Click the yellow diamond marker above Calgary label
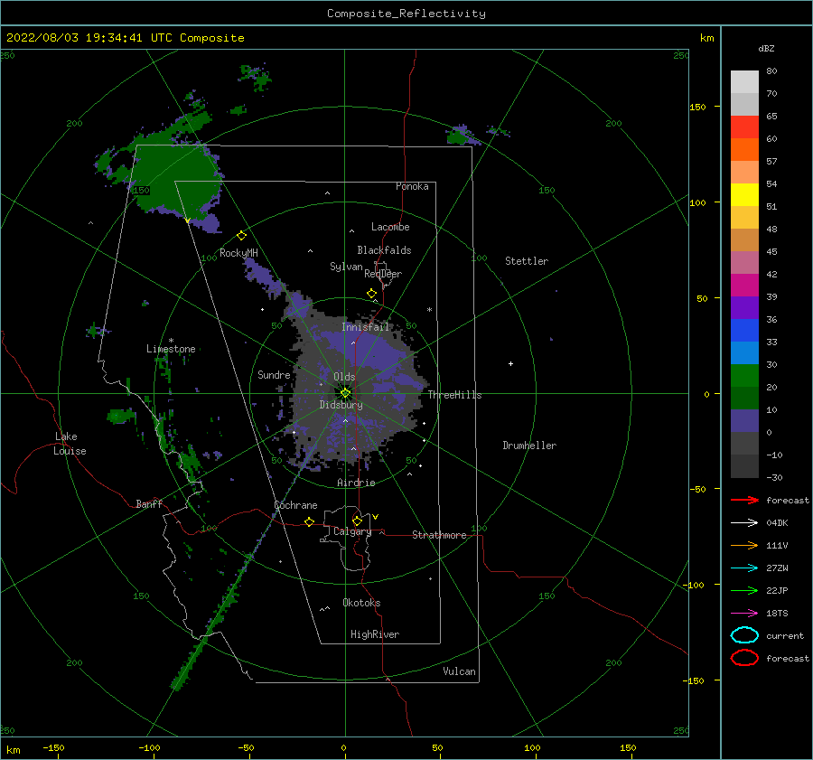The image size is (813, 760). [x=357, y=521]
